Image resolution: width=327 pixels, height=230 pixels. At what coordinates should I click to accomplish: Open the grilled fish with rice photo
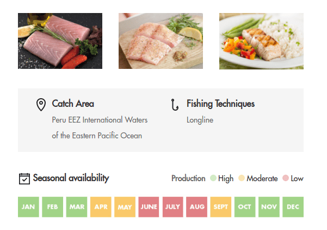(x=261, y=41)
